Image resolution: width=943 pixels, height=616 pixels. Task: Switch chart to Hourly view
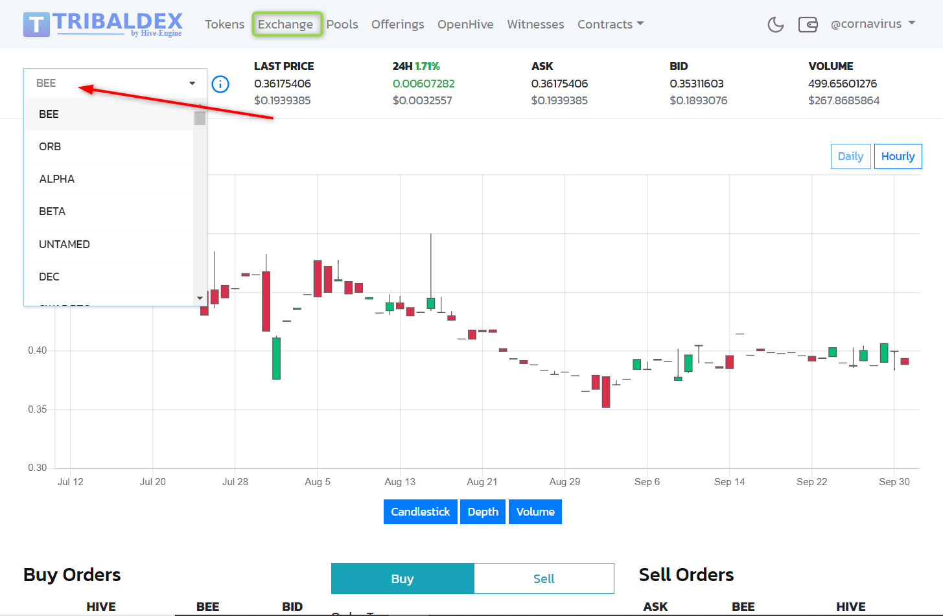[x=898, y=156]
